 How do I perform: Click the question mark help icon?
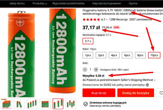(x=147, y=85)
